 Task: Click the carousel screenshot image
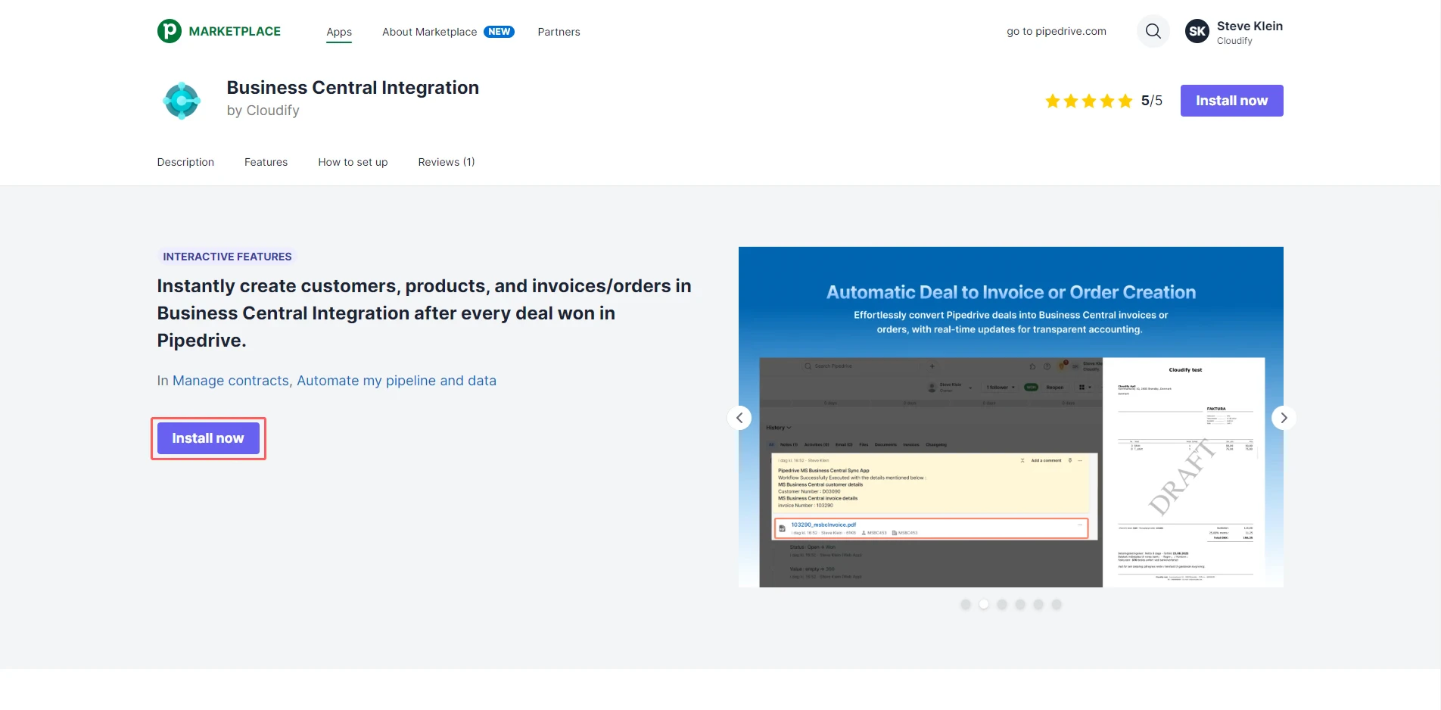click(x=1011, y=417)
